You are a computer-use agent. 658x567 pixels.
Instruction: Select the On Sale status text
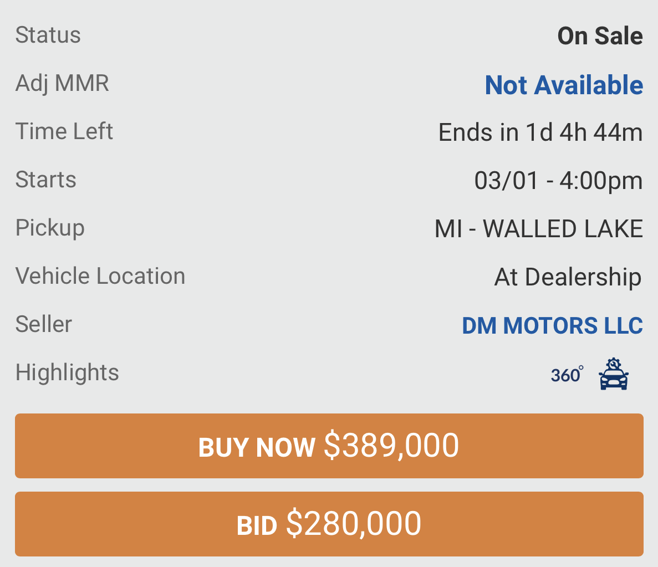[600, 36]
